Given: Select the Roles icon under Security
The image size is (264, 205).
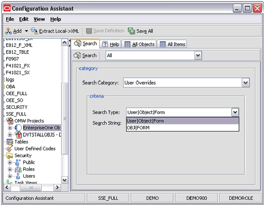Looking at the screenshot, I should [18, 169].
